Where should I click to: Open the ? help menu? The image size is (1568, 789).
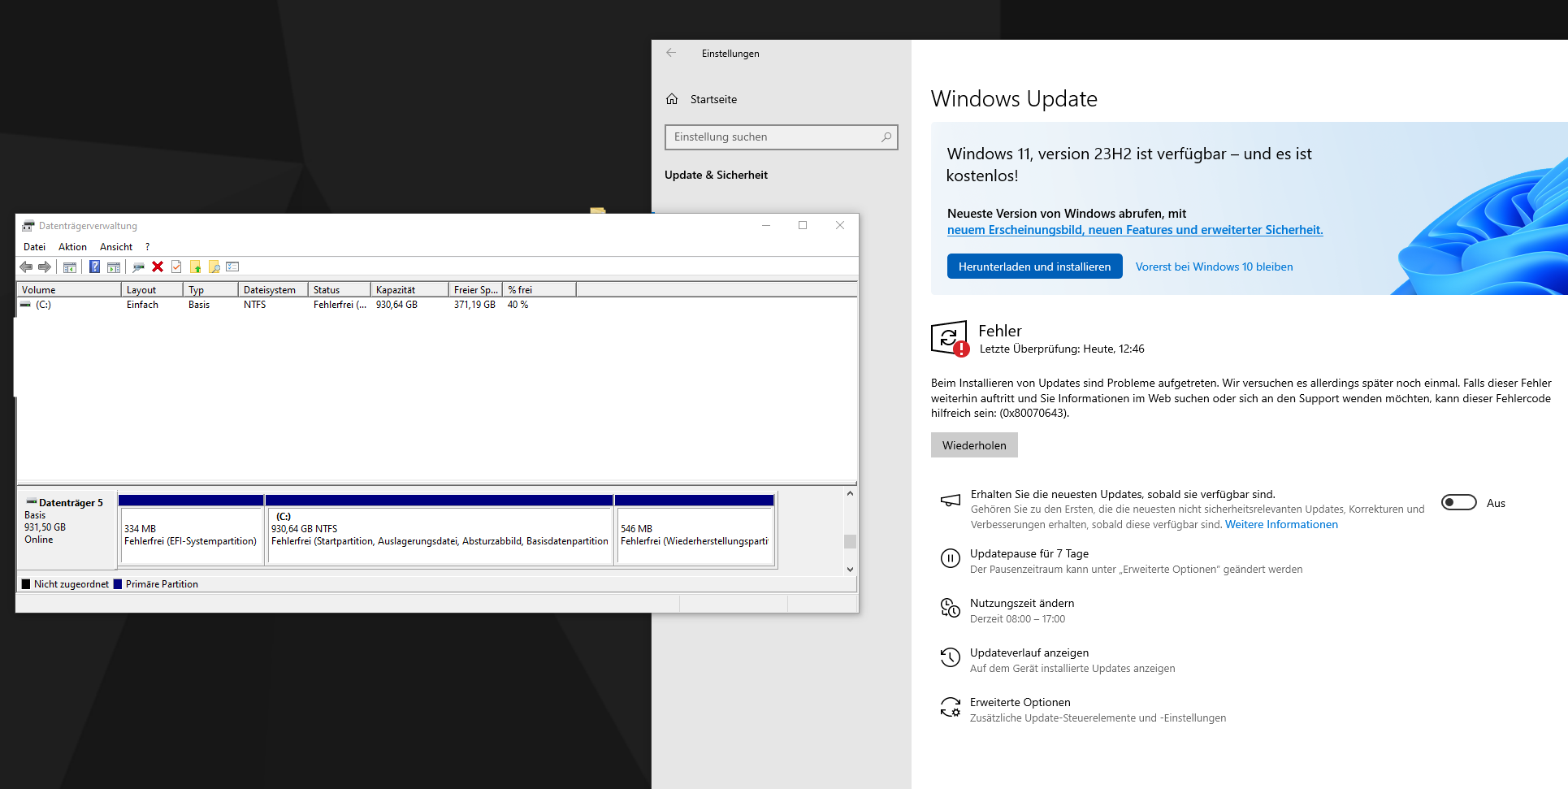pyautogui.click(x=147, y=247)
